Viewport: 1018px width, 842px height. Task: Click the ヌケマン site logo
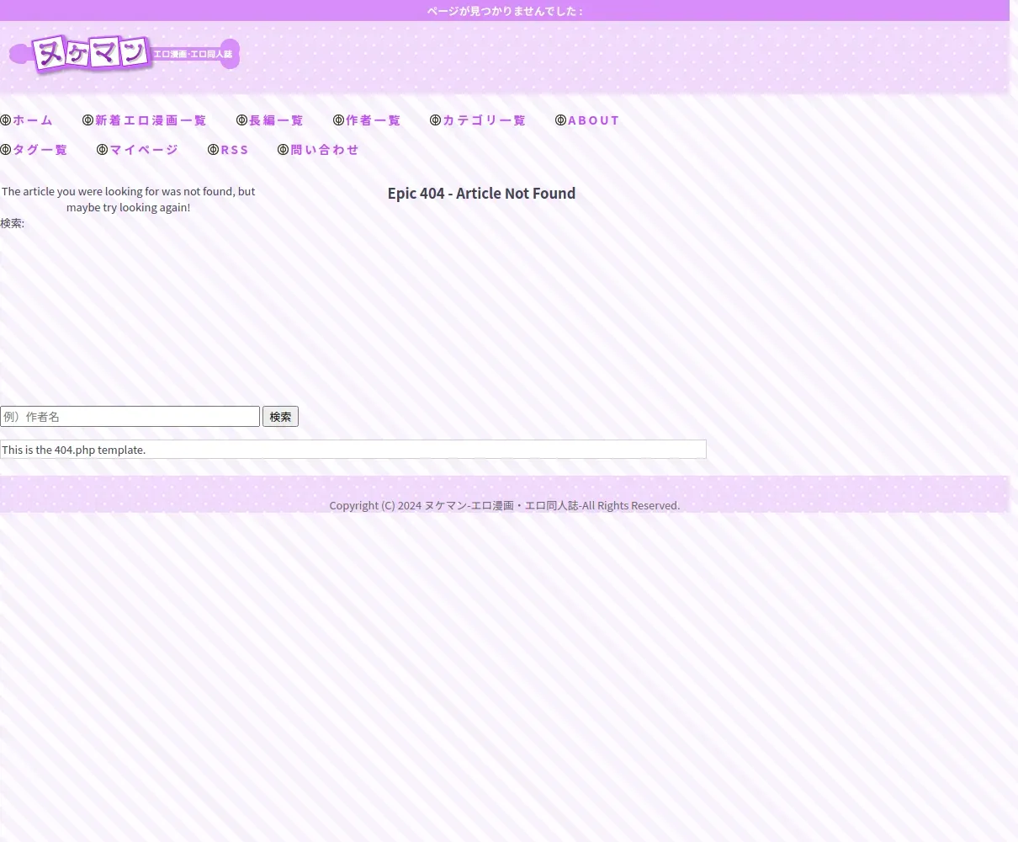125,55
